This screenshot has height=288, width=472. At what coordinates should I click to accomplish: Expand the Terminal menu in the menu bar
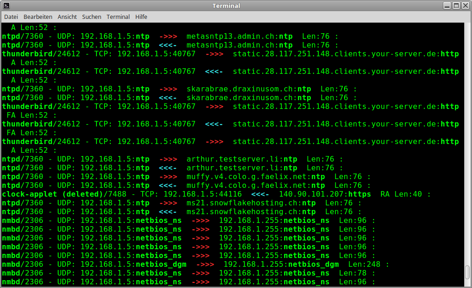tap(118, 17)
